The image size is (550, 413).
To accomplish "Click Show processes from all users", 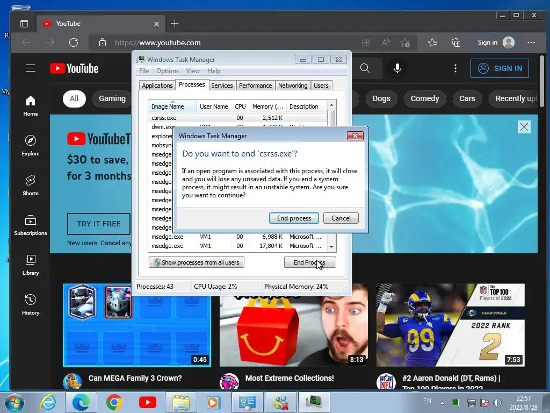I will click(x=197, y=262).
